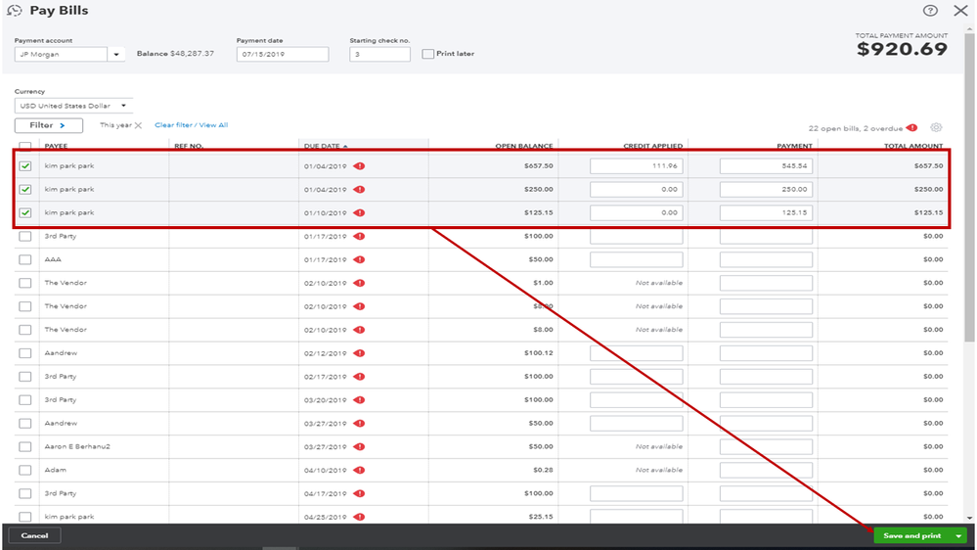Open the help question mark icon
This screenshot has width=977, height=550.
coord(930,11)
